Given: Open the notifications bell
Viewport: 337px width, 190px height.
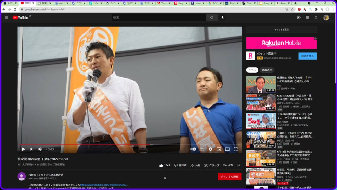Looking at the screenshot, I should [x=316, y=18].
